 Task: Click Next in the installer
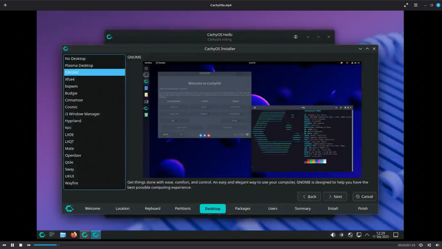[x=335, y=196]
